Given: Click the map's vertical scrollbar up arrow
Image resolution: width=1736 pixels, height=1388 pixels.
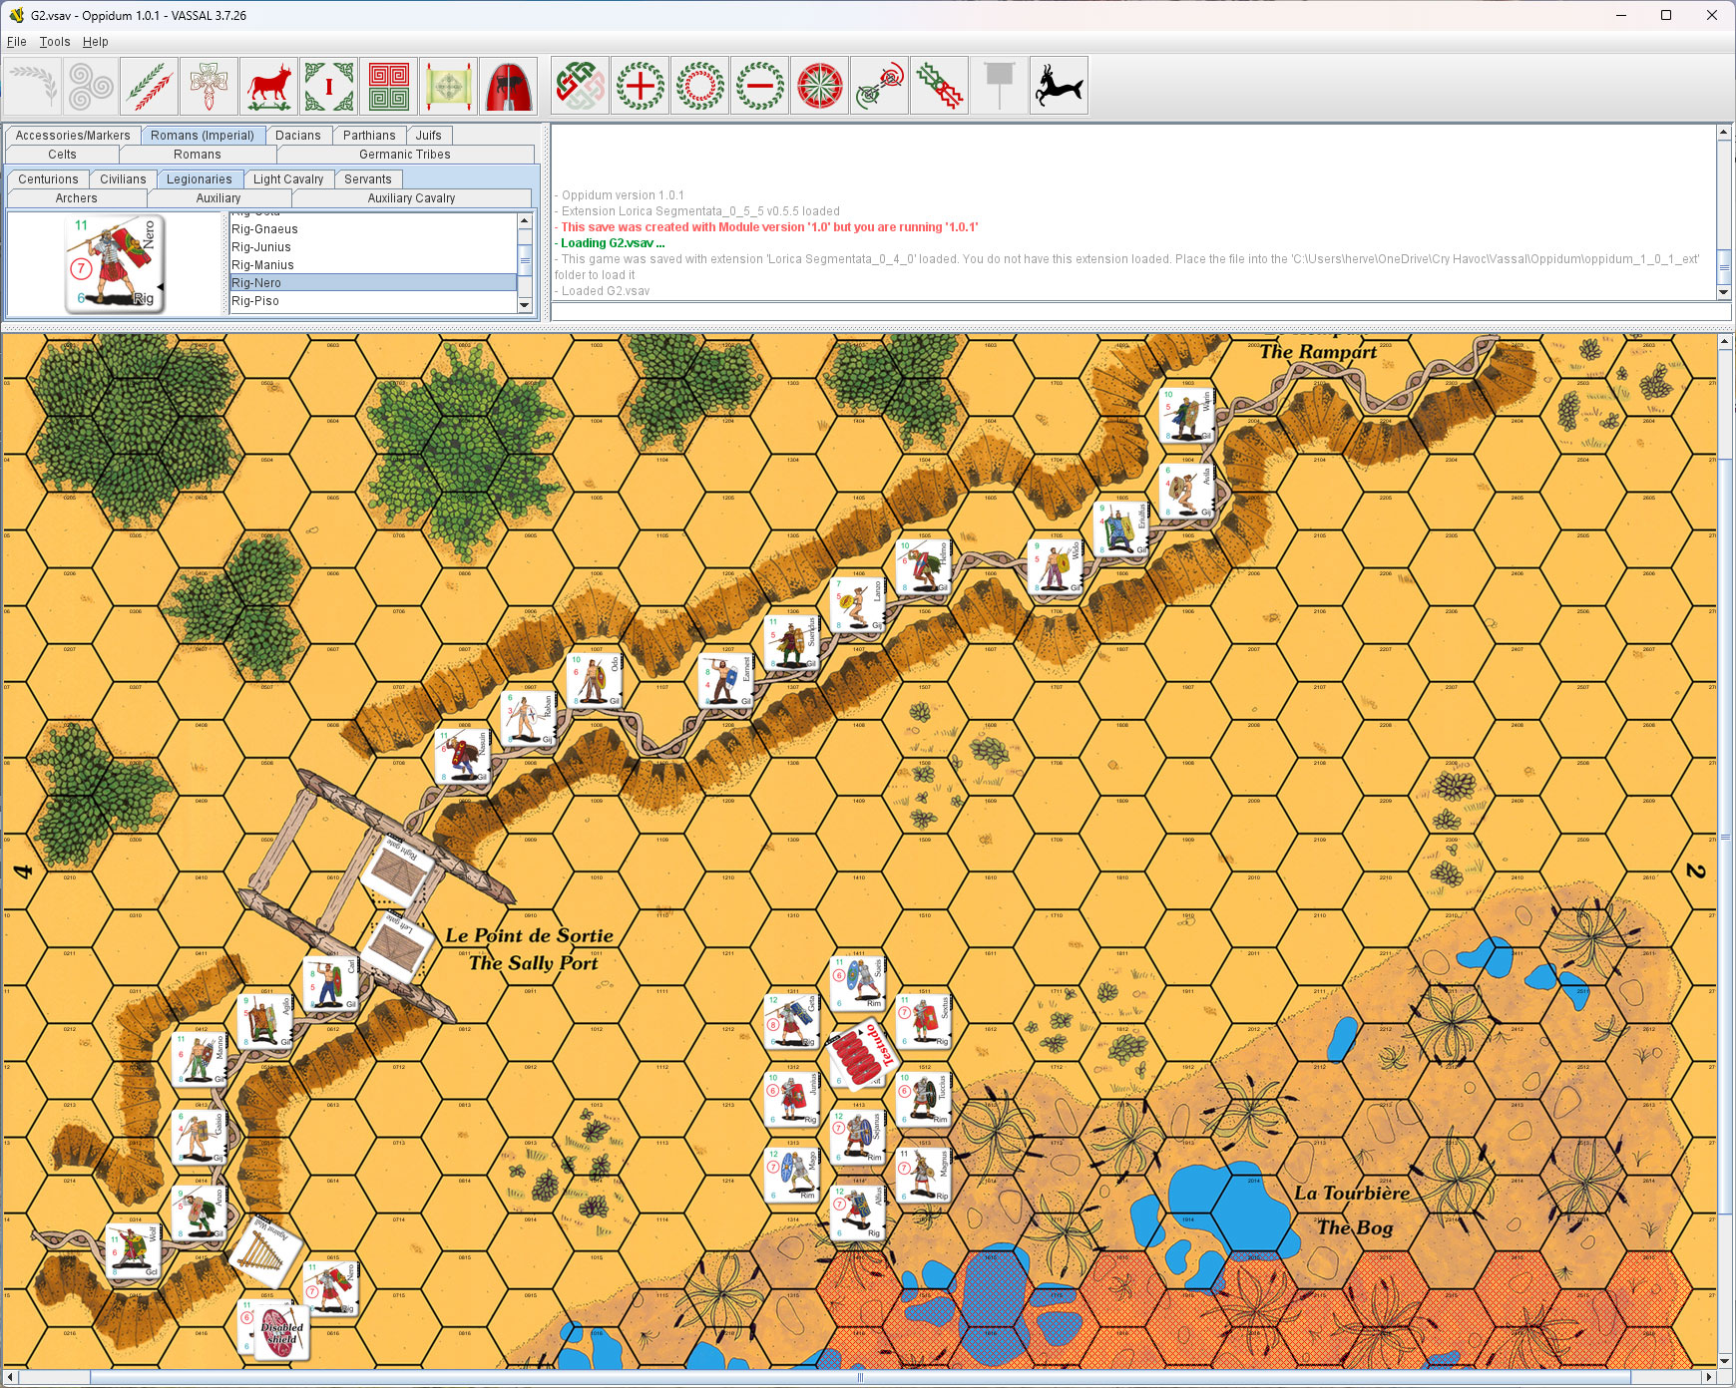Looking at the screenshot, I should click(x=1726, y=342).
